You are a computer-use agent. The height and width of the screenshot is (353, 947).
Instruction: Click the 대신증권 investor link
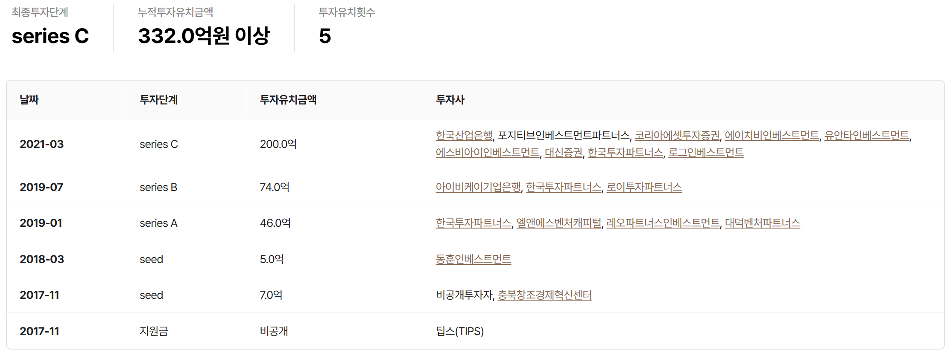(x=564, y=153)
